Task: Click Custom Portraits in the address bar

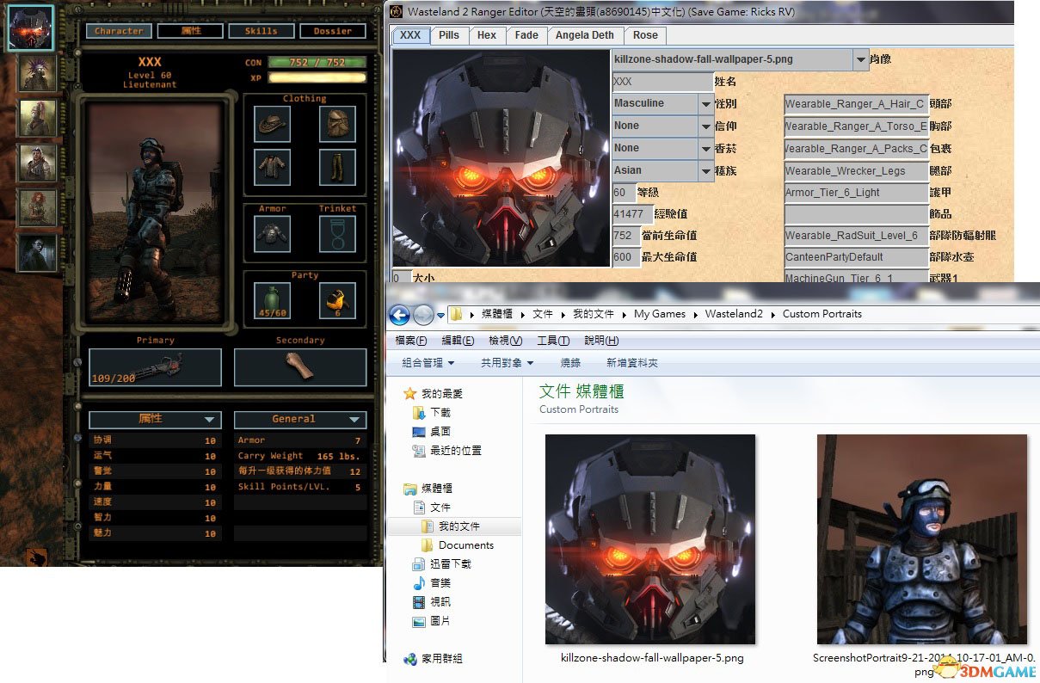Action: pyautogui.click(x=822, y=314)
